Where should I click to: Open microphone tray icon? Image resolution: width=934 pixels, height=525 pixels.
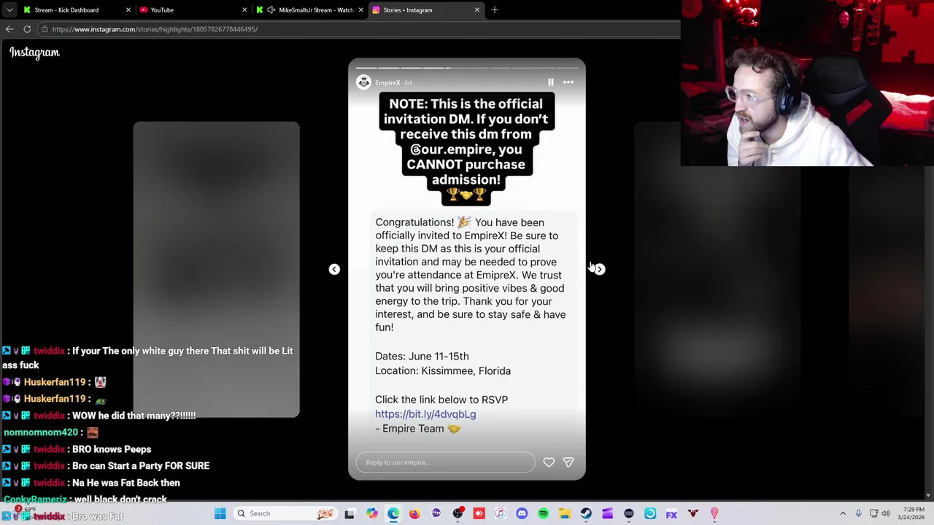[858, 513]
